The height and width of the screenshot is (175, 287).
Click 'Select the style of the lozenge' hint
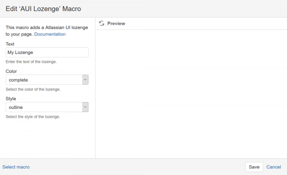click(x=33, y=117)
